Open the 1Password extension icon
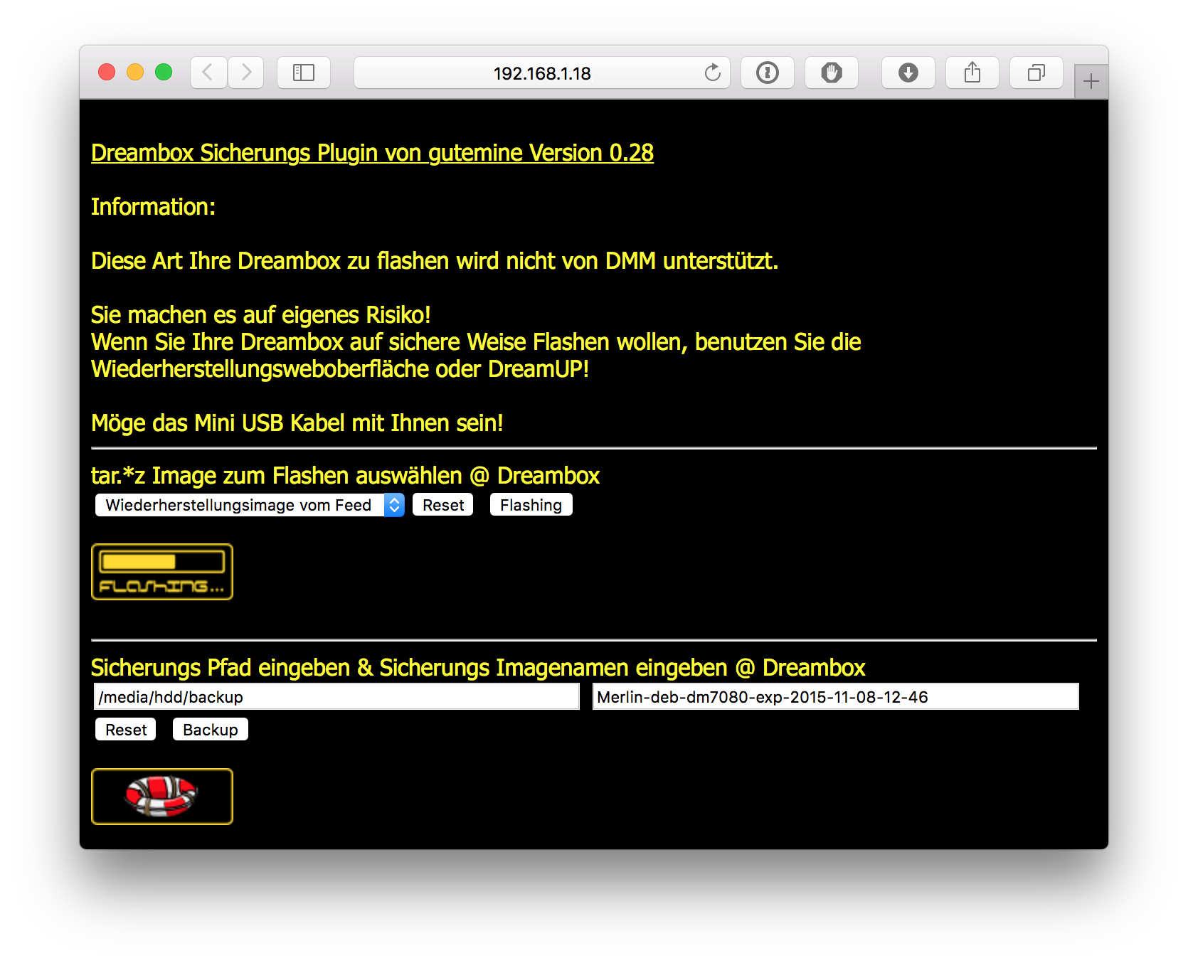Screen dimensions: 1188x963 pyautogui.click(x=768, y=73)
